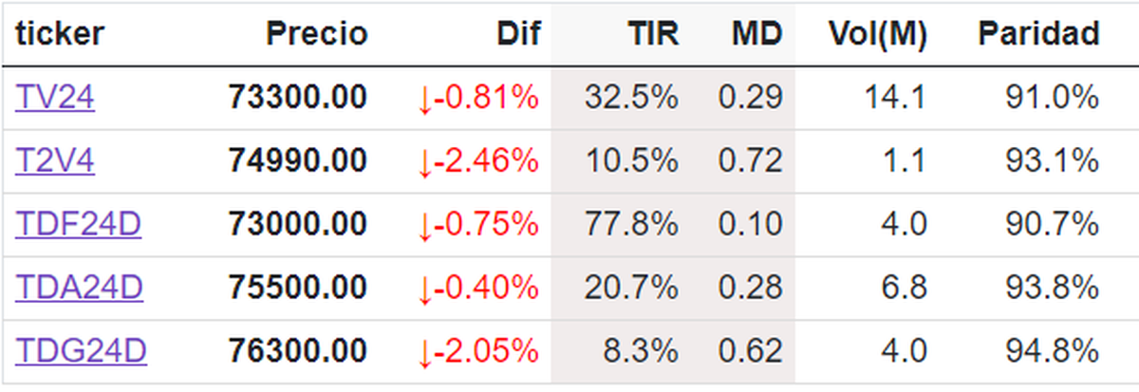Sort by the Paridad column header

tap(1038, 34)
